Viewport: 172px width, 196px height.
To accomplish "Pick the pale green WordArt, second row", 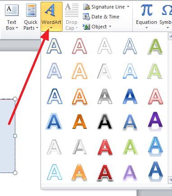I will tap(155, 71).
